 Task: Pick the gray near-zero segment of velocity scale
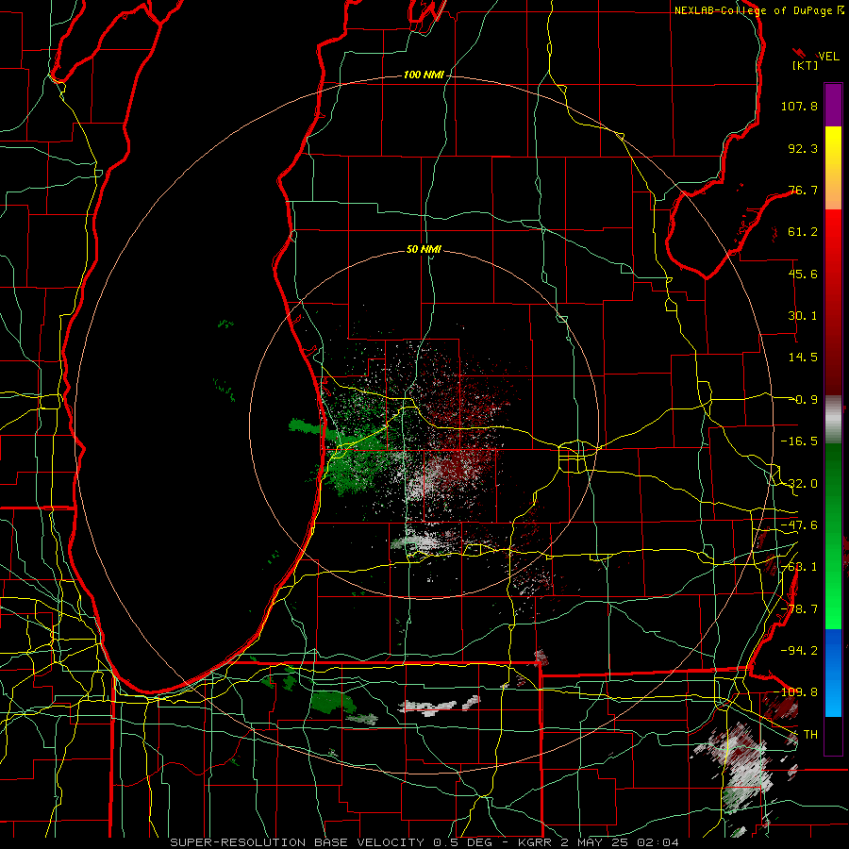pos(833,420)
